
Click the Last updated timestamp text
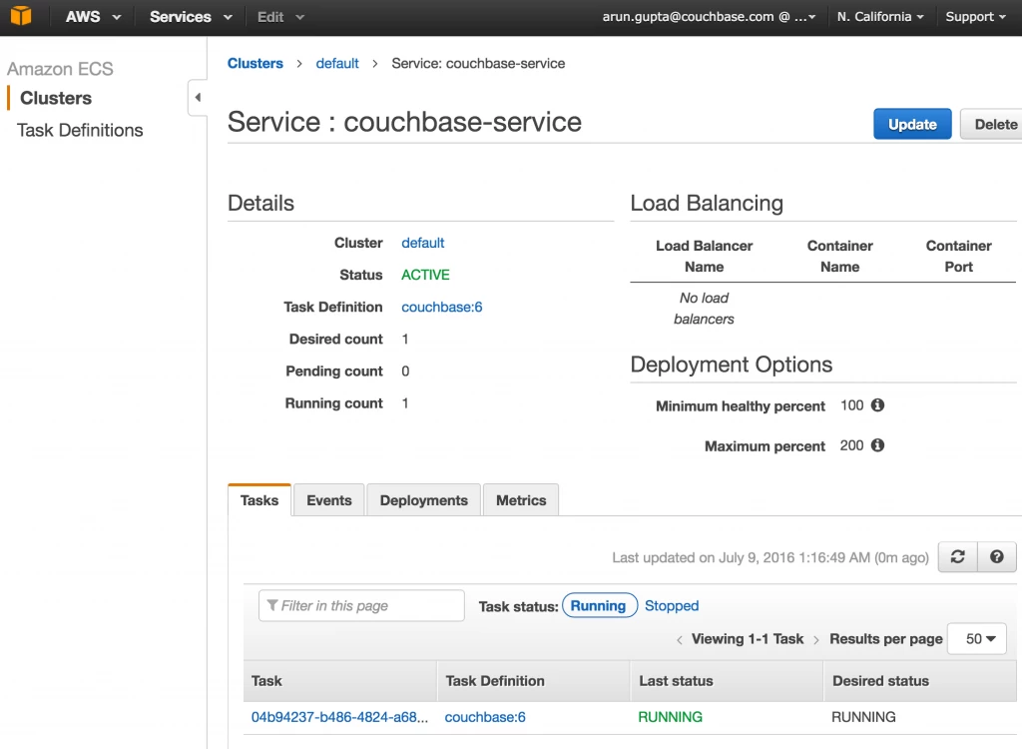pos(770,558)
